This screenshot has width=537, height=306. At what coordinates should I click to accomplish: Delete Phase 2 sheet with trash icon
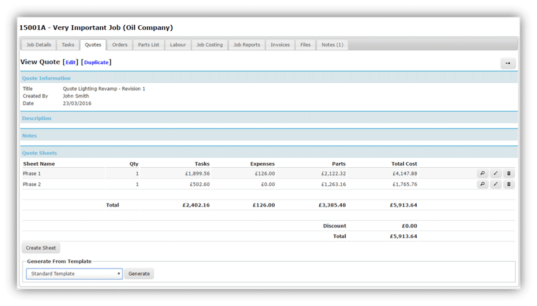click(x=509, y=184)
